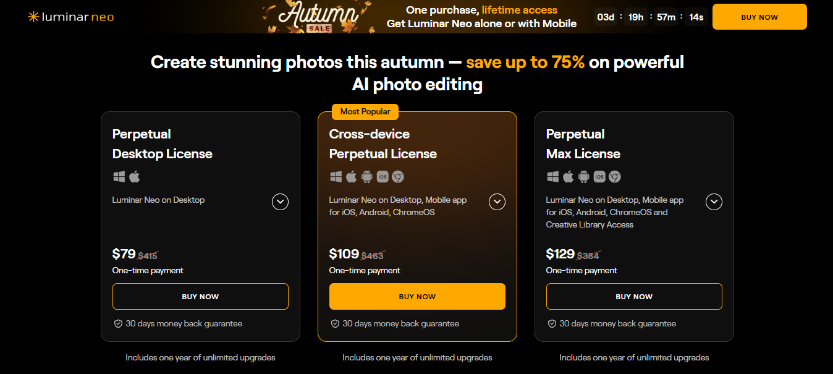Click the Android icon on Cross-device card

pos(366,176)
